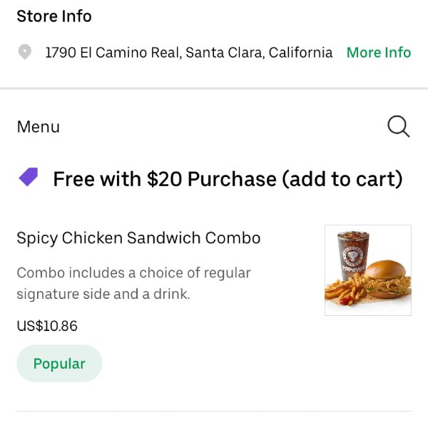Select Spicy Chicken Sandwich Combo title

(x=138, y=238)
